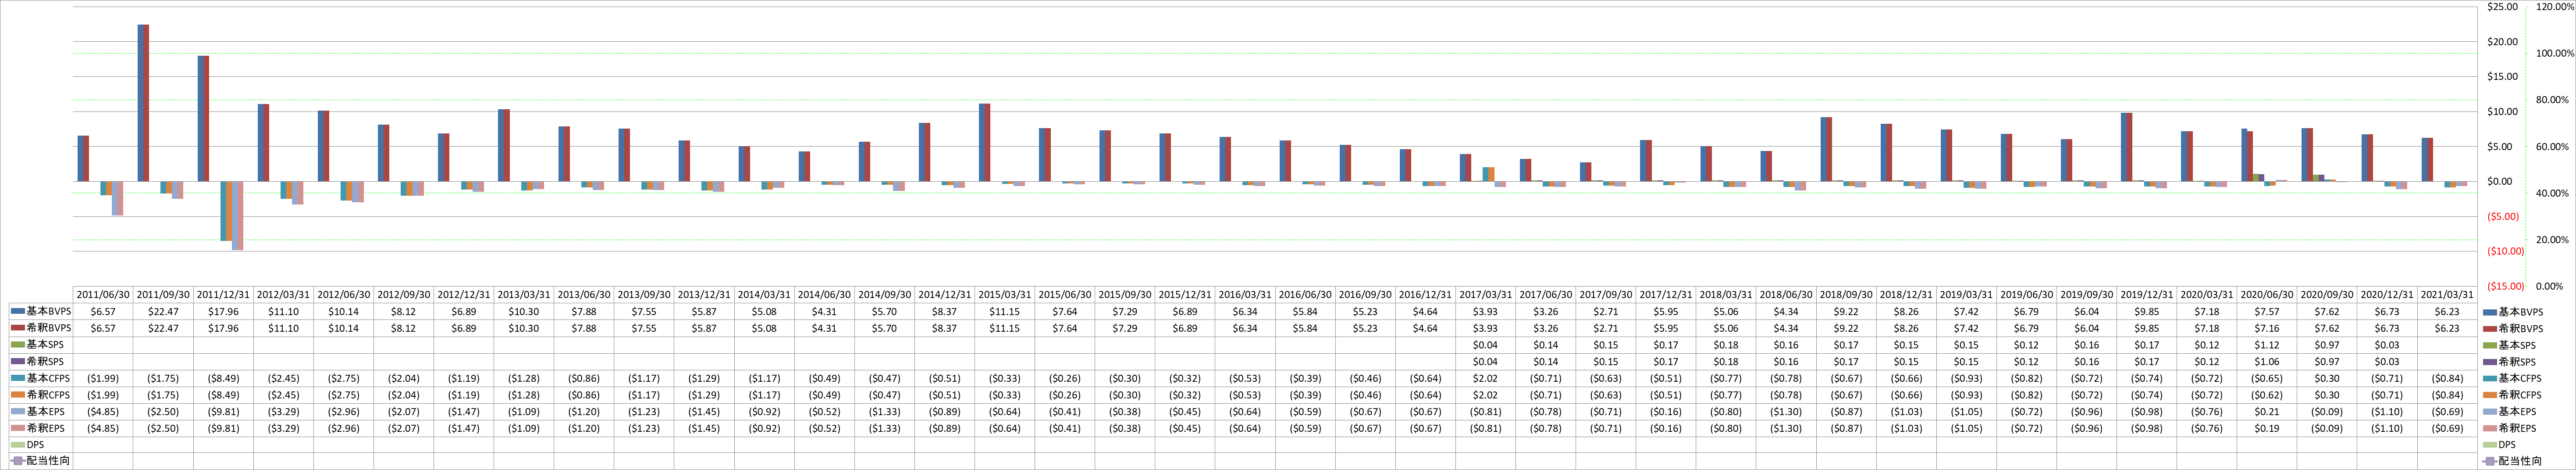Image resolution: width=2576 pixels, height=470 pixels.
Task: Click the BVPS bar for 2015/03/31
Action: click(985, 142)
